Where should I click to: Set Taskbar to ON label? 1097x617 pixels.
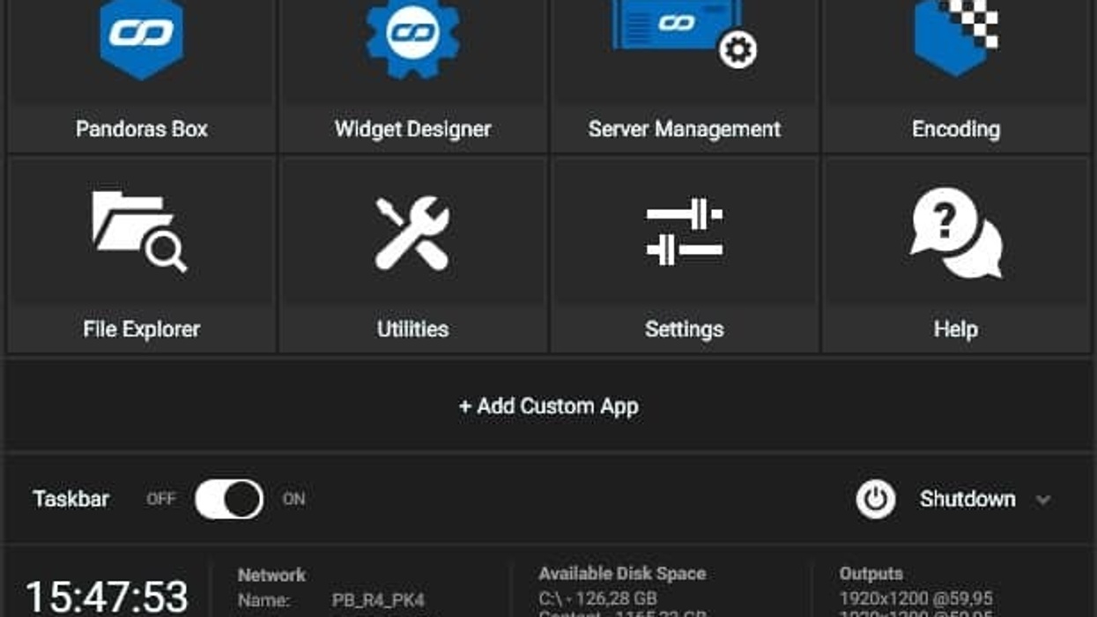pos(293,499)
